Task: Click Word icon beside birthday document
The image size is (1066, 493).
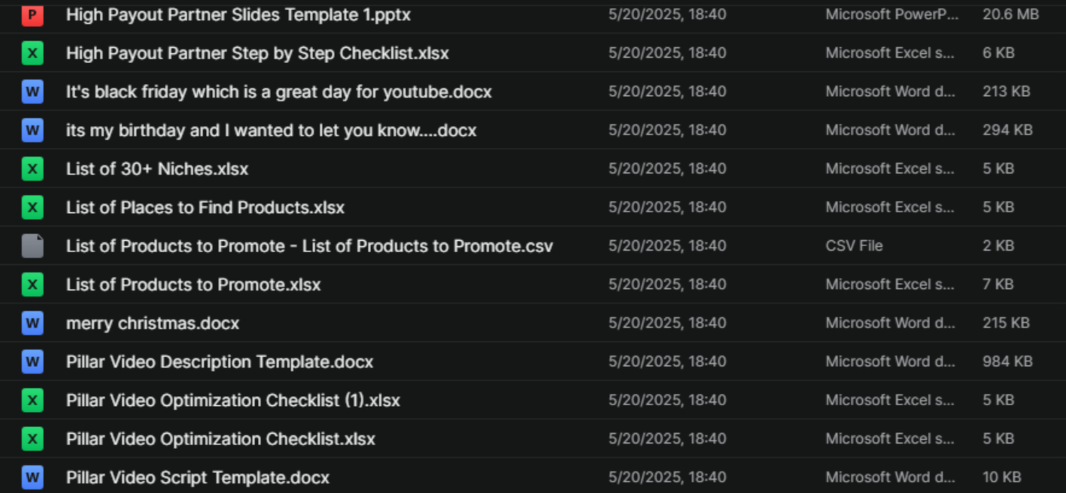Action: tap(32, 130)
